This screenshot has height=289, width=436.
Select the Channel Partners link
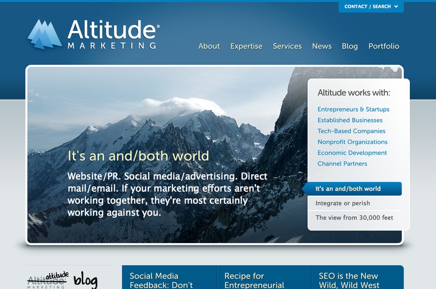(x=343, y=164)
